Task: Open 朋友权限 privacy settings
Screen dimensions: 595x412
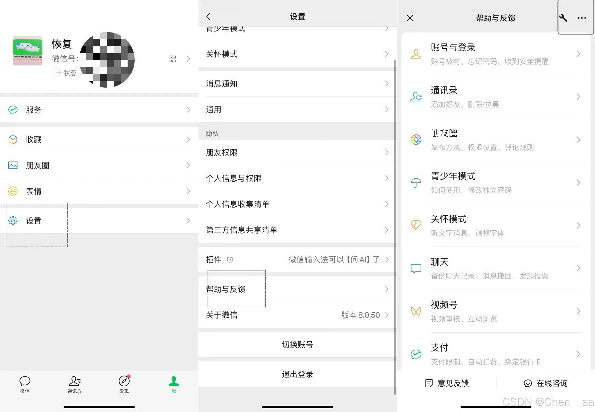Action: [297, 152]
